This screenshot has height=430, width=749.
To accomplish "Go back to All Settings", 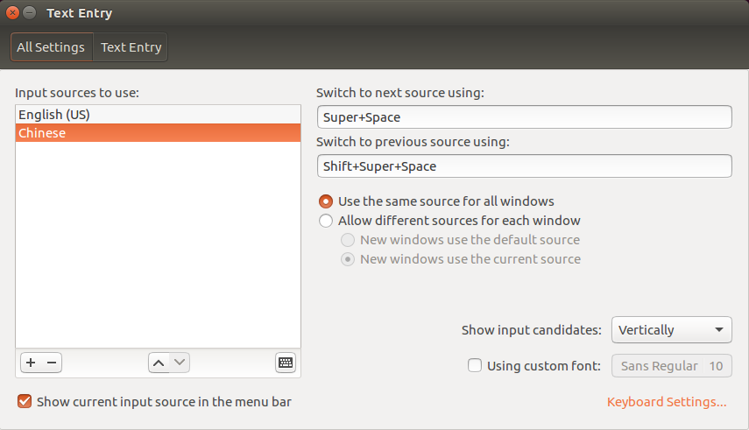I will coord(51,47).
